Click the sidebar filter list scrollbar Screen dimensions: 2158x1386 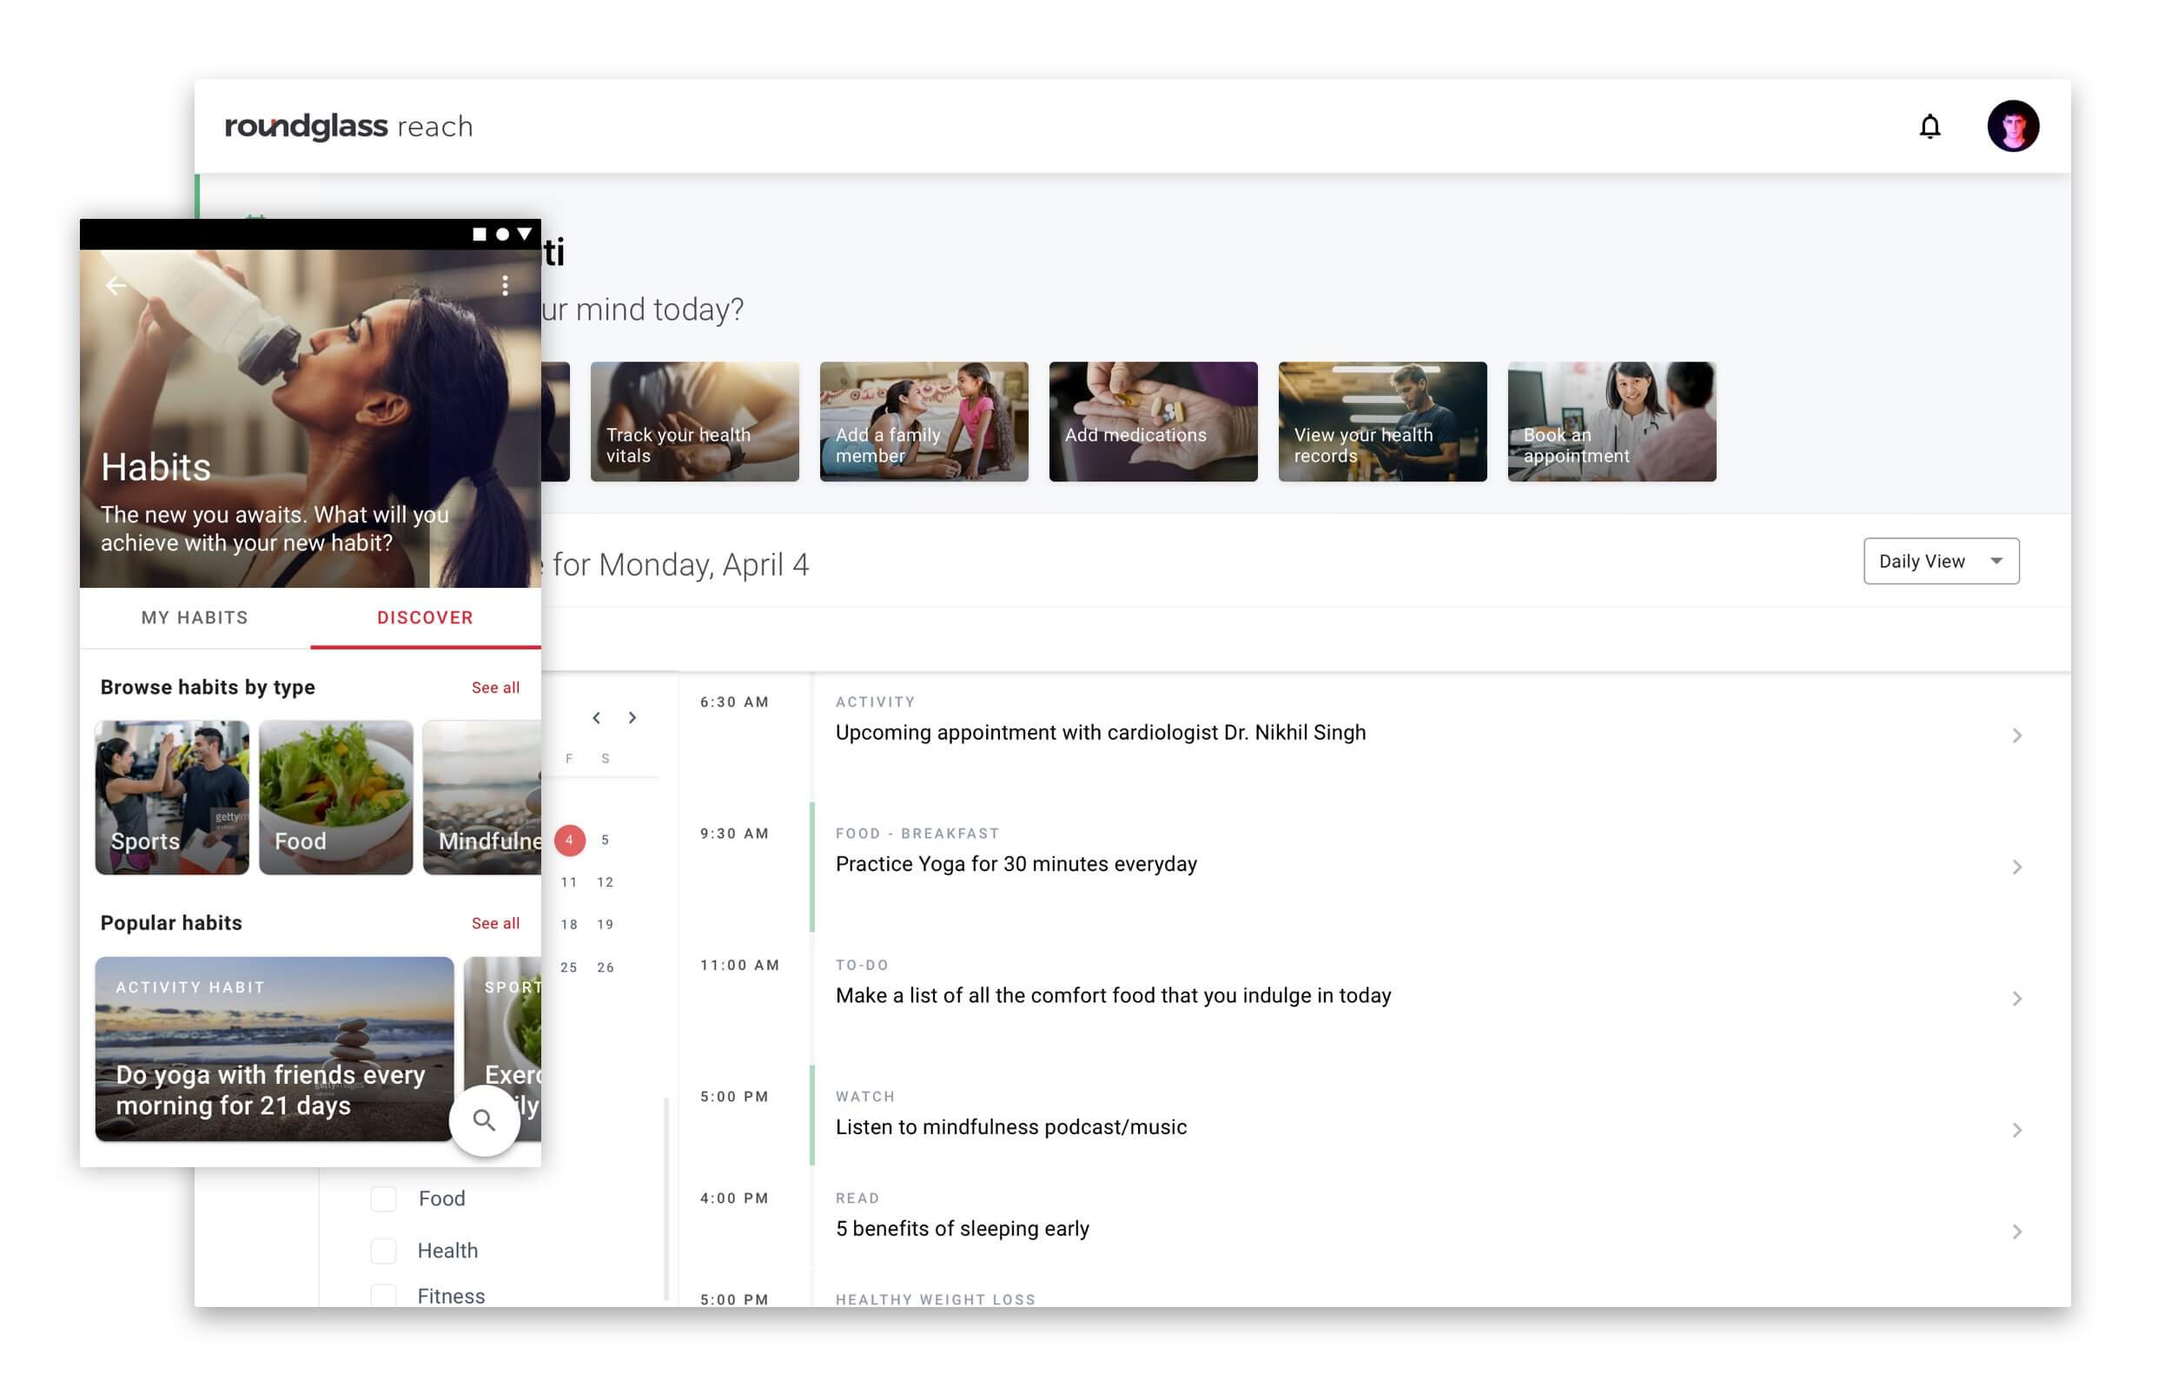tap(666, 1198)
